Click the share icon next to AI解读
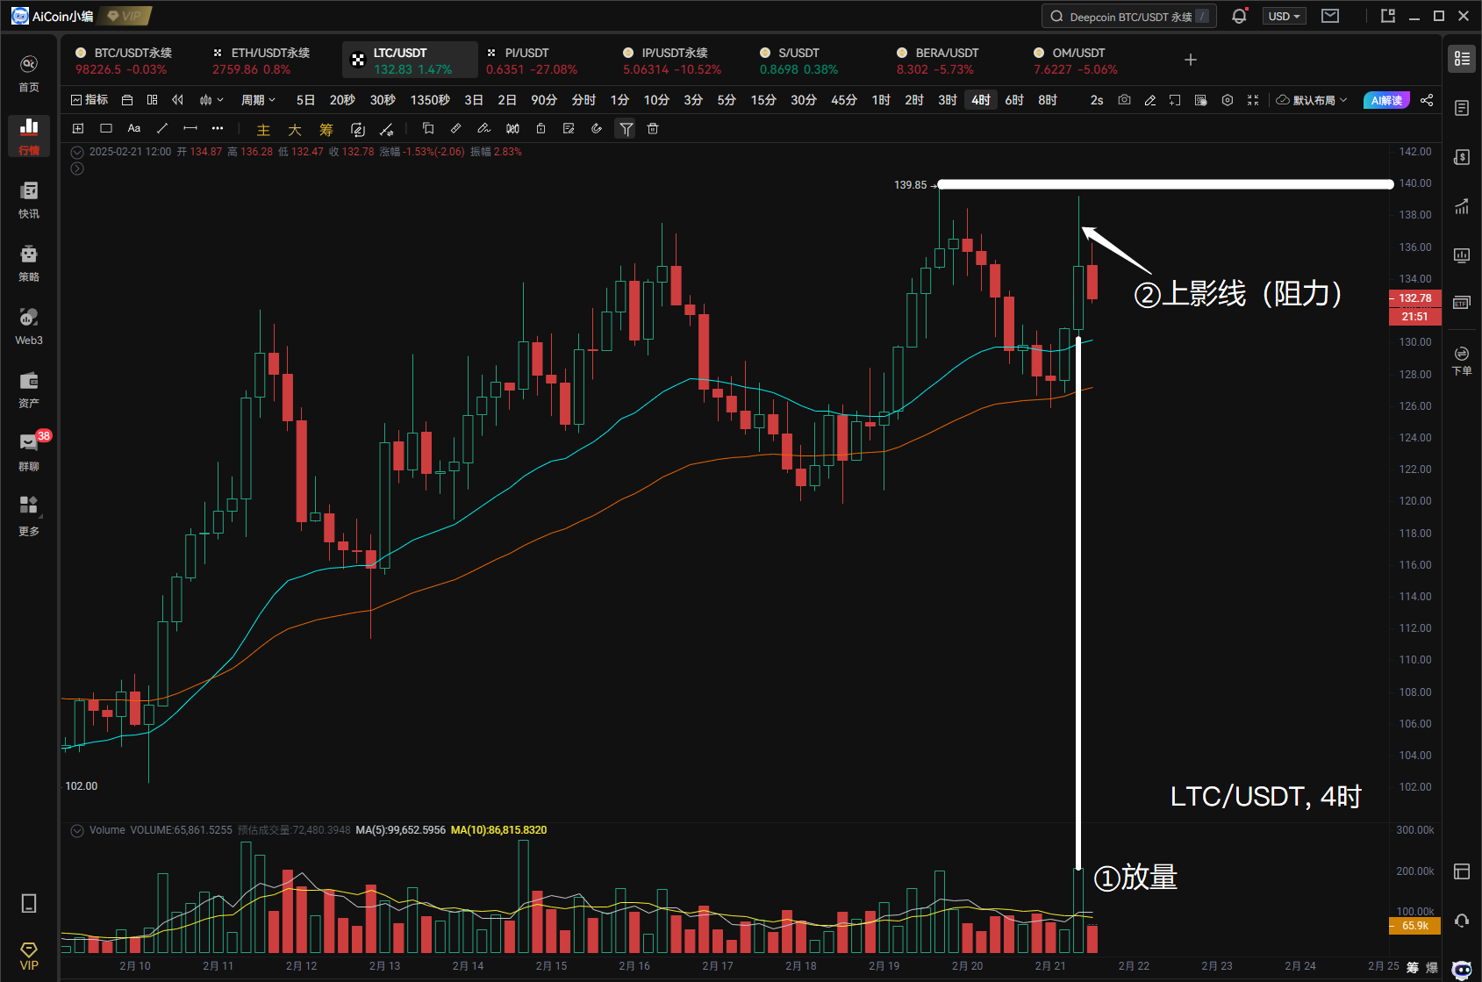1482x982 pixels. click(x=1427, y=100)
